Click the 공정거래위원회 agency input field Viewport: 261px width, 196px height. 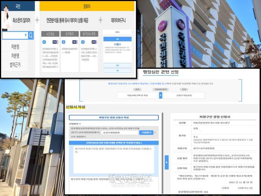click(120, 133)
